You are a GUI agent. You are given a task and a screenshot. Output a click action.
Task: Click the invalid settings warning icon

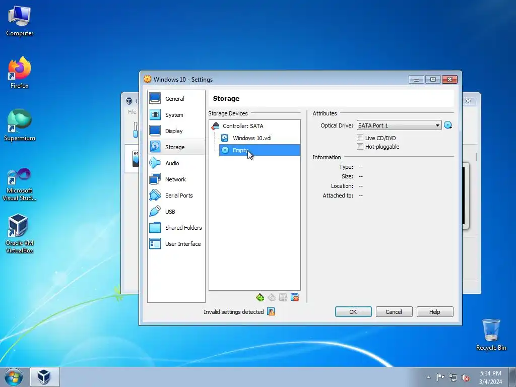coord(271,311)
